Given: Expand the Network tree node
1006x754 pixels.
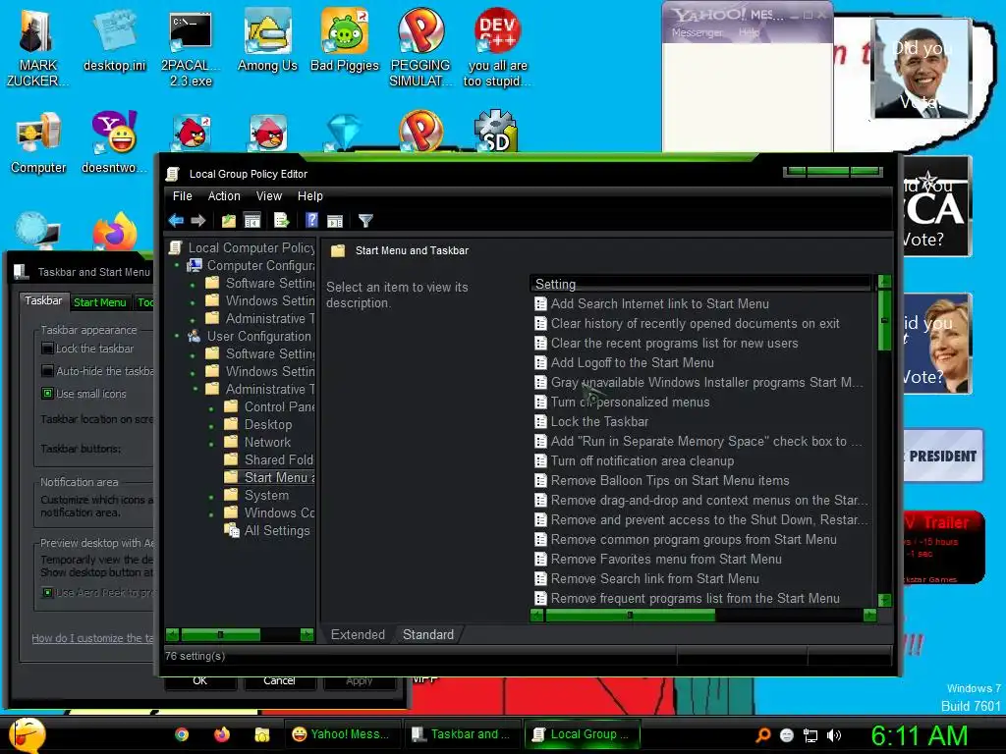Looking at the screenshot, I should pos(212,443).
